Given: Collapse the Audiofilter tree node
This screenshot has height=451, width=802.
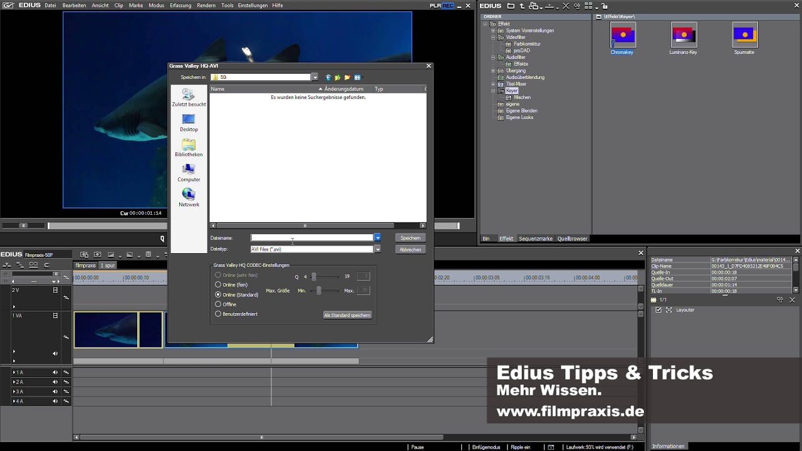Looking at the screenshot, I should pos(493,58).
